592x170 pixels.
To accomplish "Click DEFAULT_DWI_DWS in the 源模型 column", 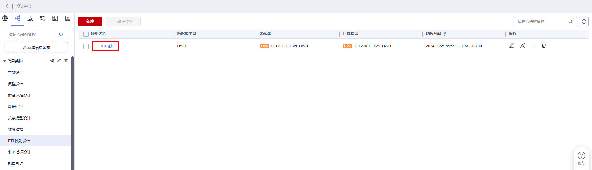I will (289, 46).
